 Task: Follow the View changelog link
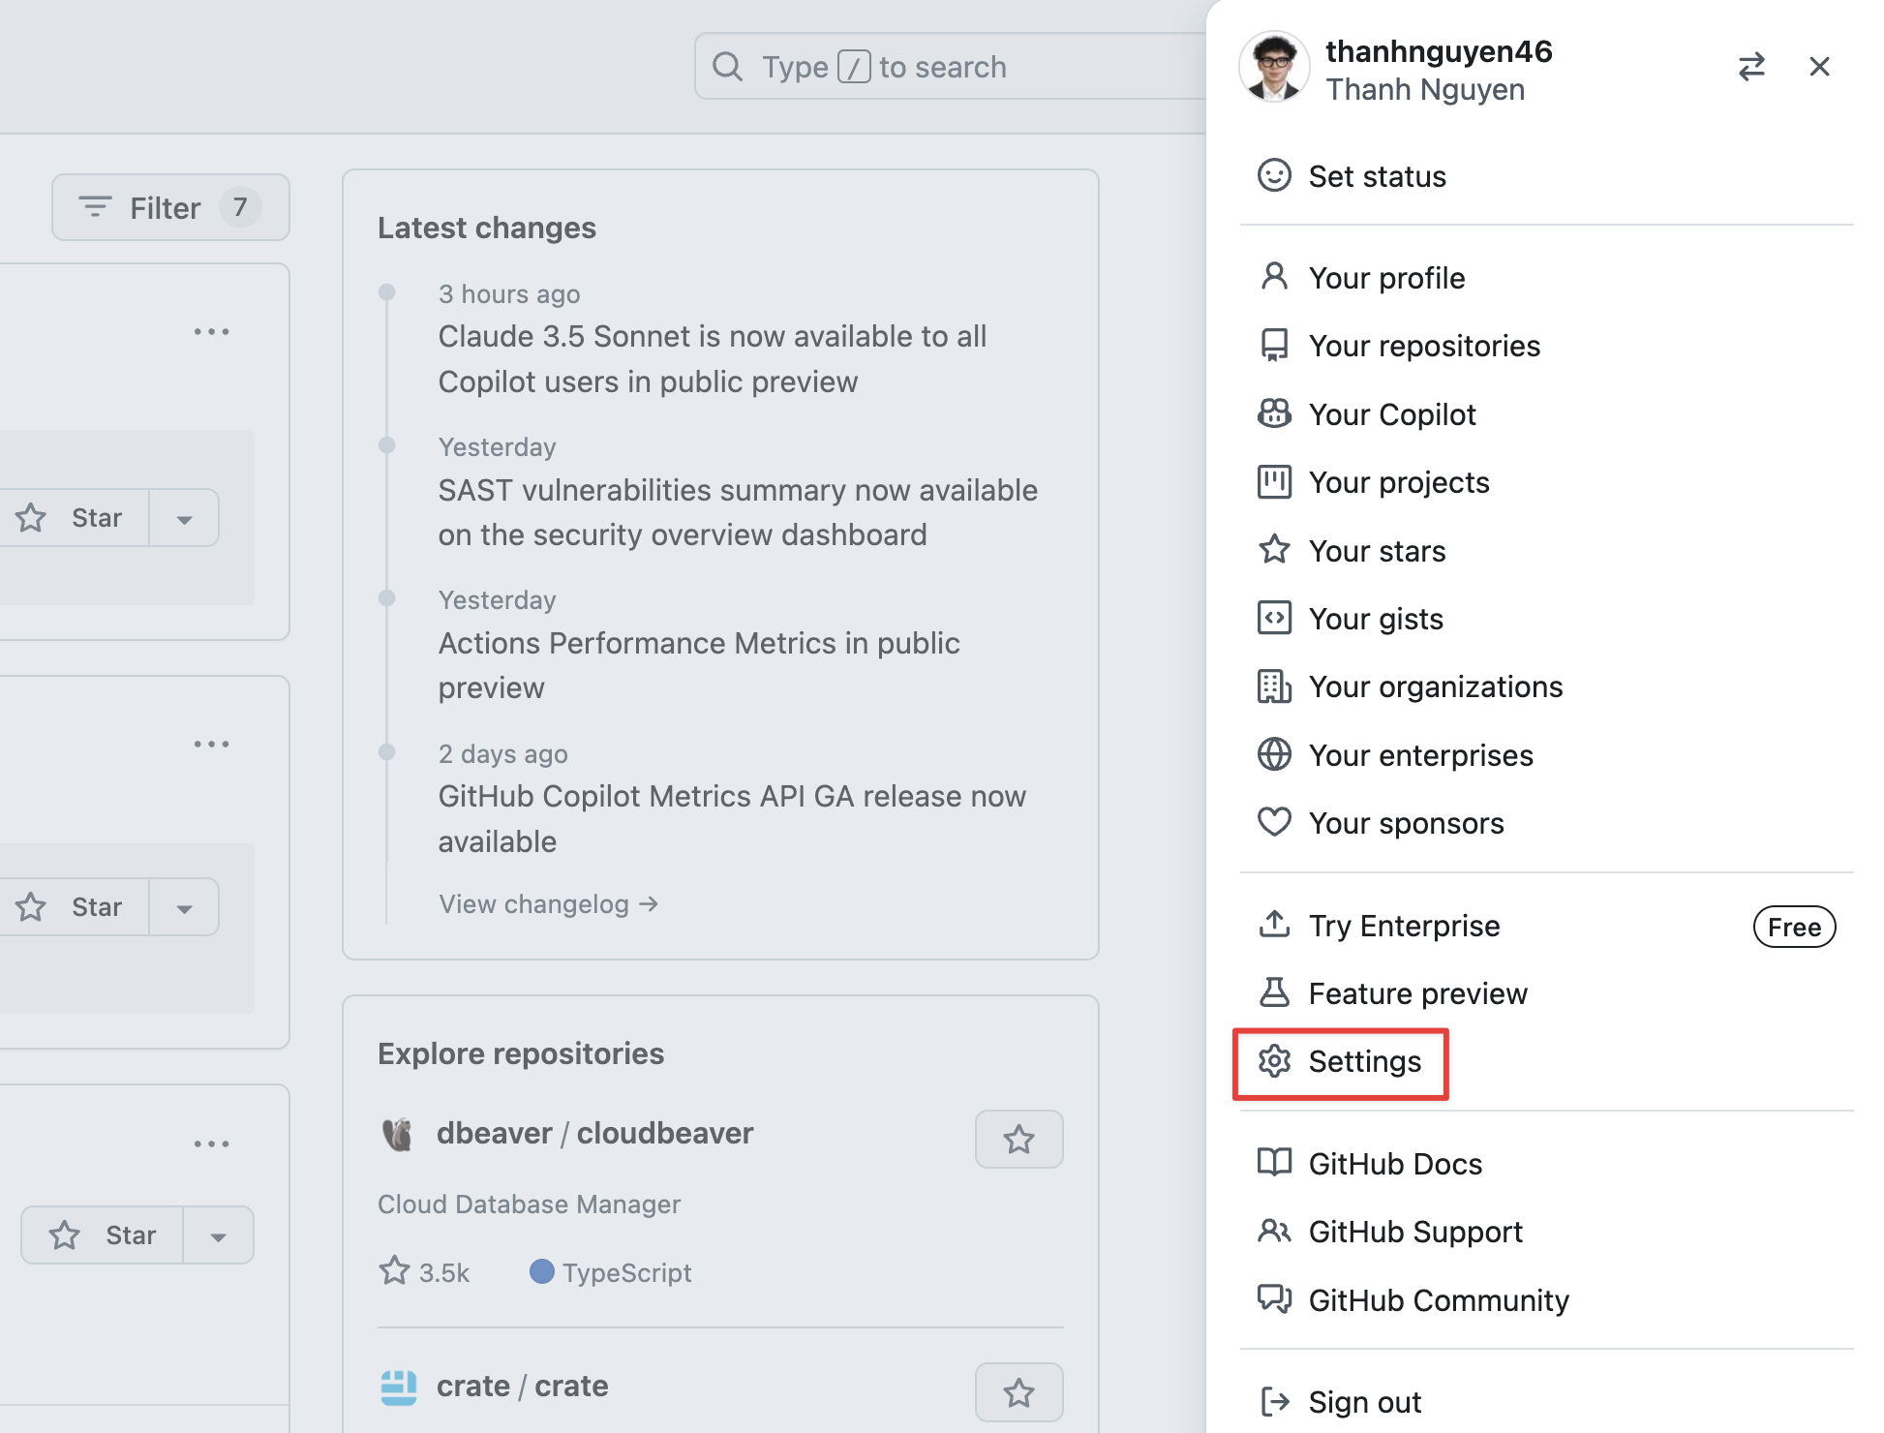point(548,904)
